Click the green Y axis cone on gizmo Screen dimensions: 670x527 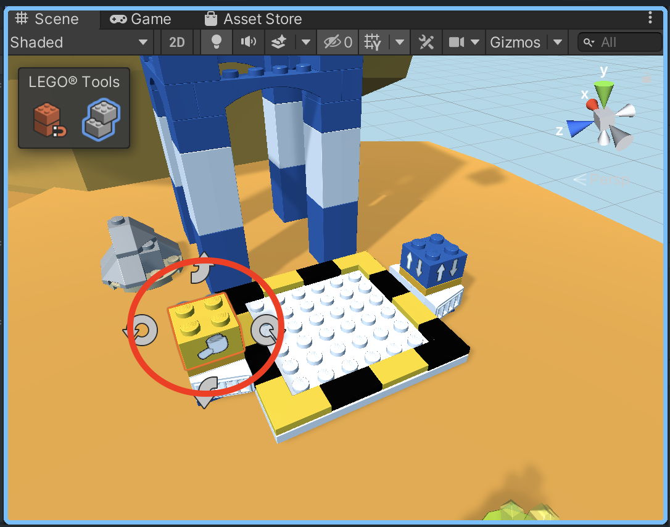604,93
